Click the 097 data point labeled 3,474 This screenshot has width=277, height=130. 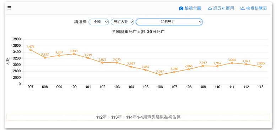click(x=31, y=50)
